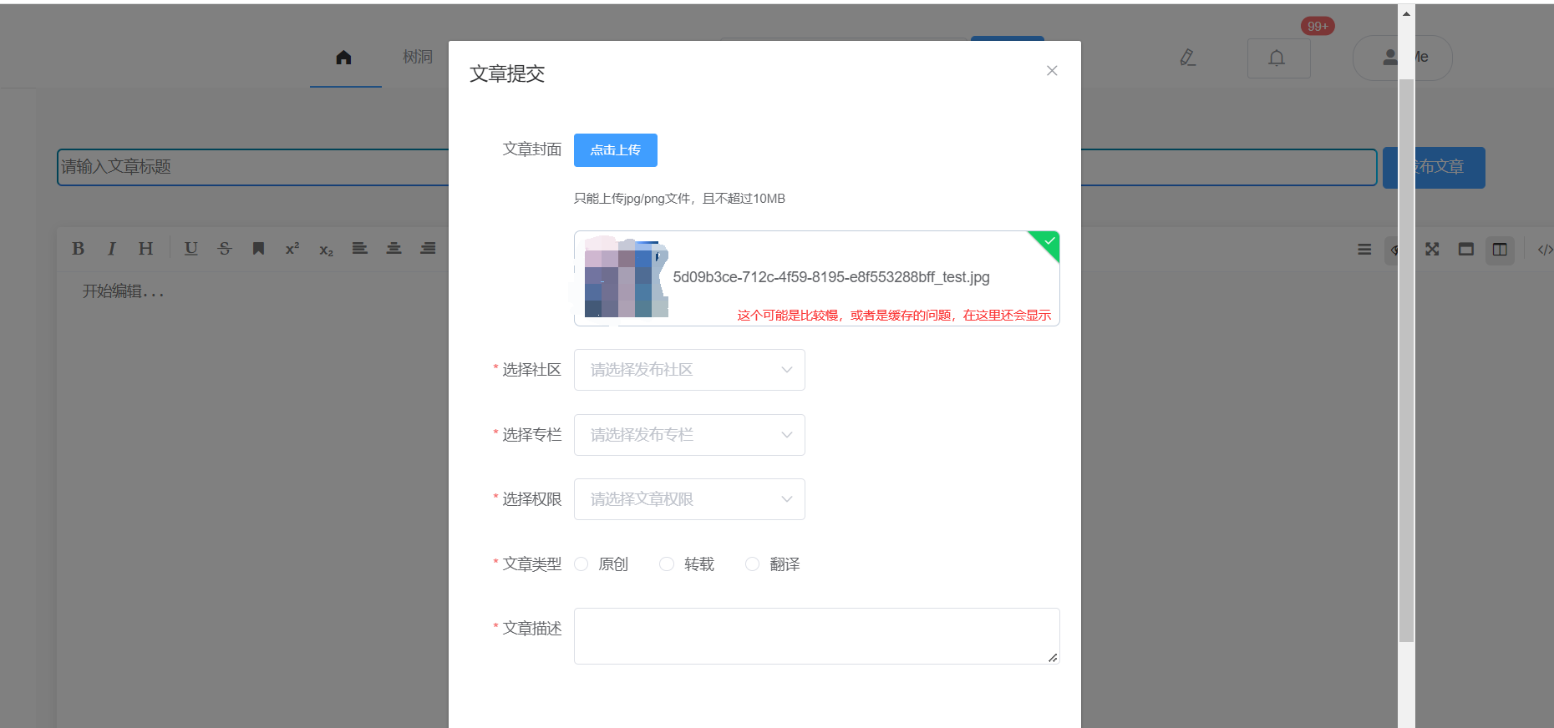Click the 文章提交 dialog title
This screenshot has width=1554, height=728.
tap(507, 73)
